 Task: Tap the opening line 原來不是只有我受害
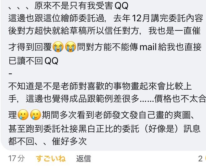coord(74,6)
